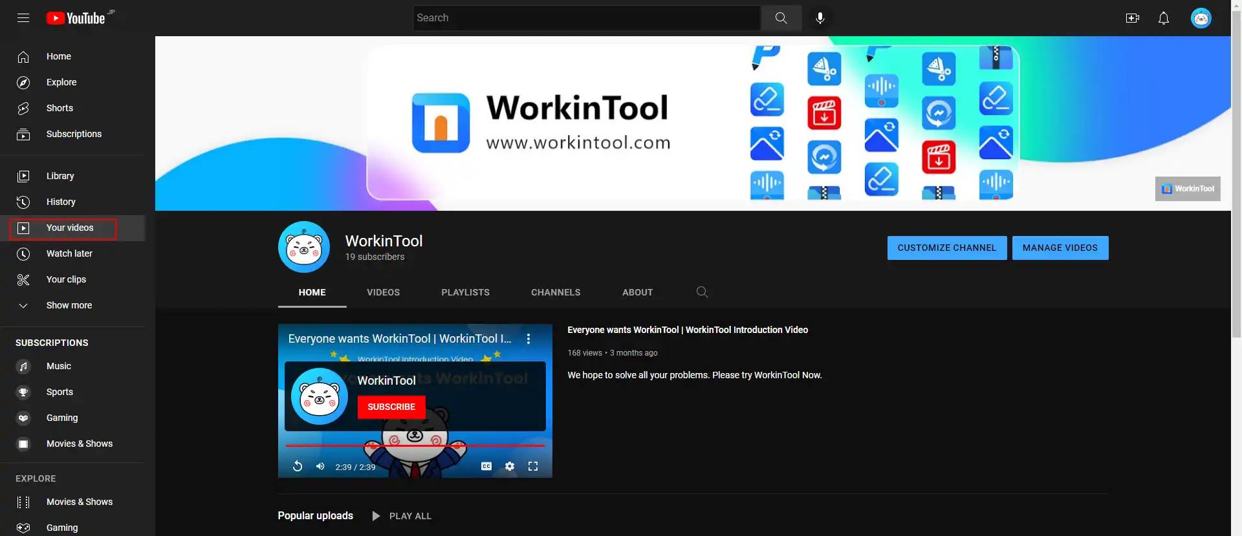Open the hamburger guide menu
The width and height of the screenshot is (1242, 536).
point(23,18)
